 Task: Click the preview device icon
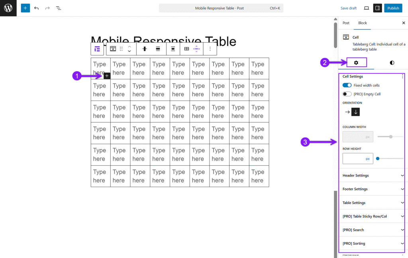[x=367, y=8]
